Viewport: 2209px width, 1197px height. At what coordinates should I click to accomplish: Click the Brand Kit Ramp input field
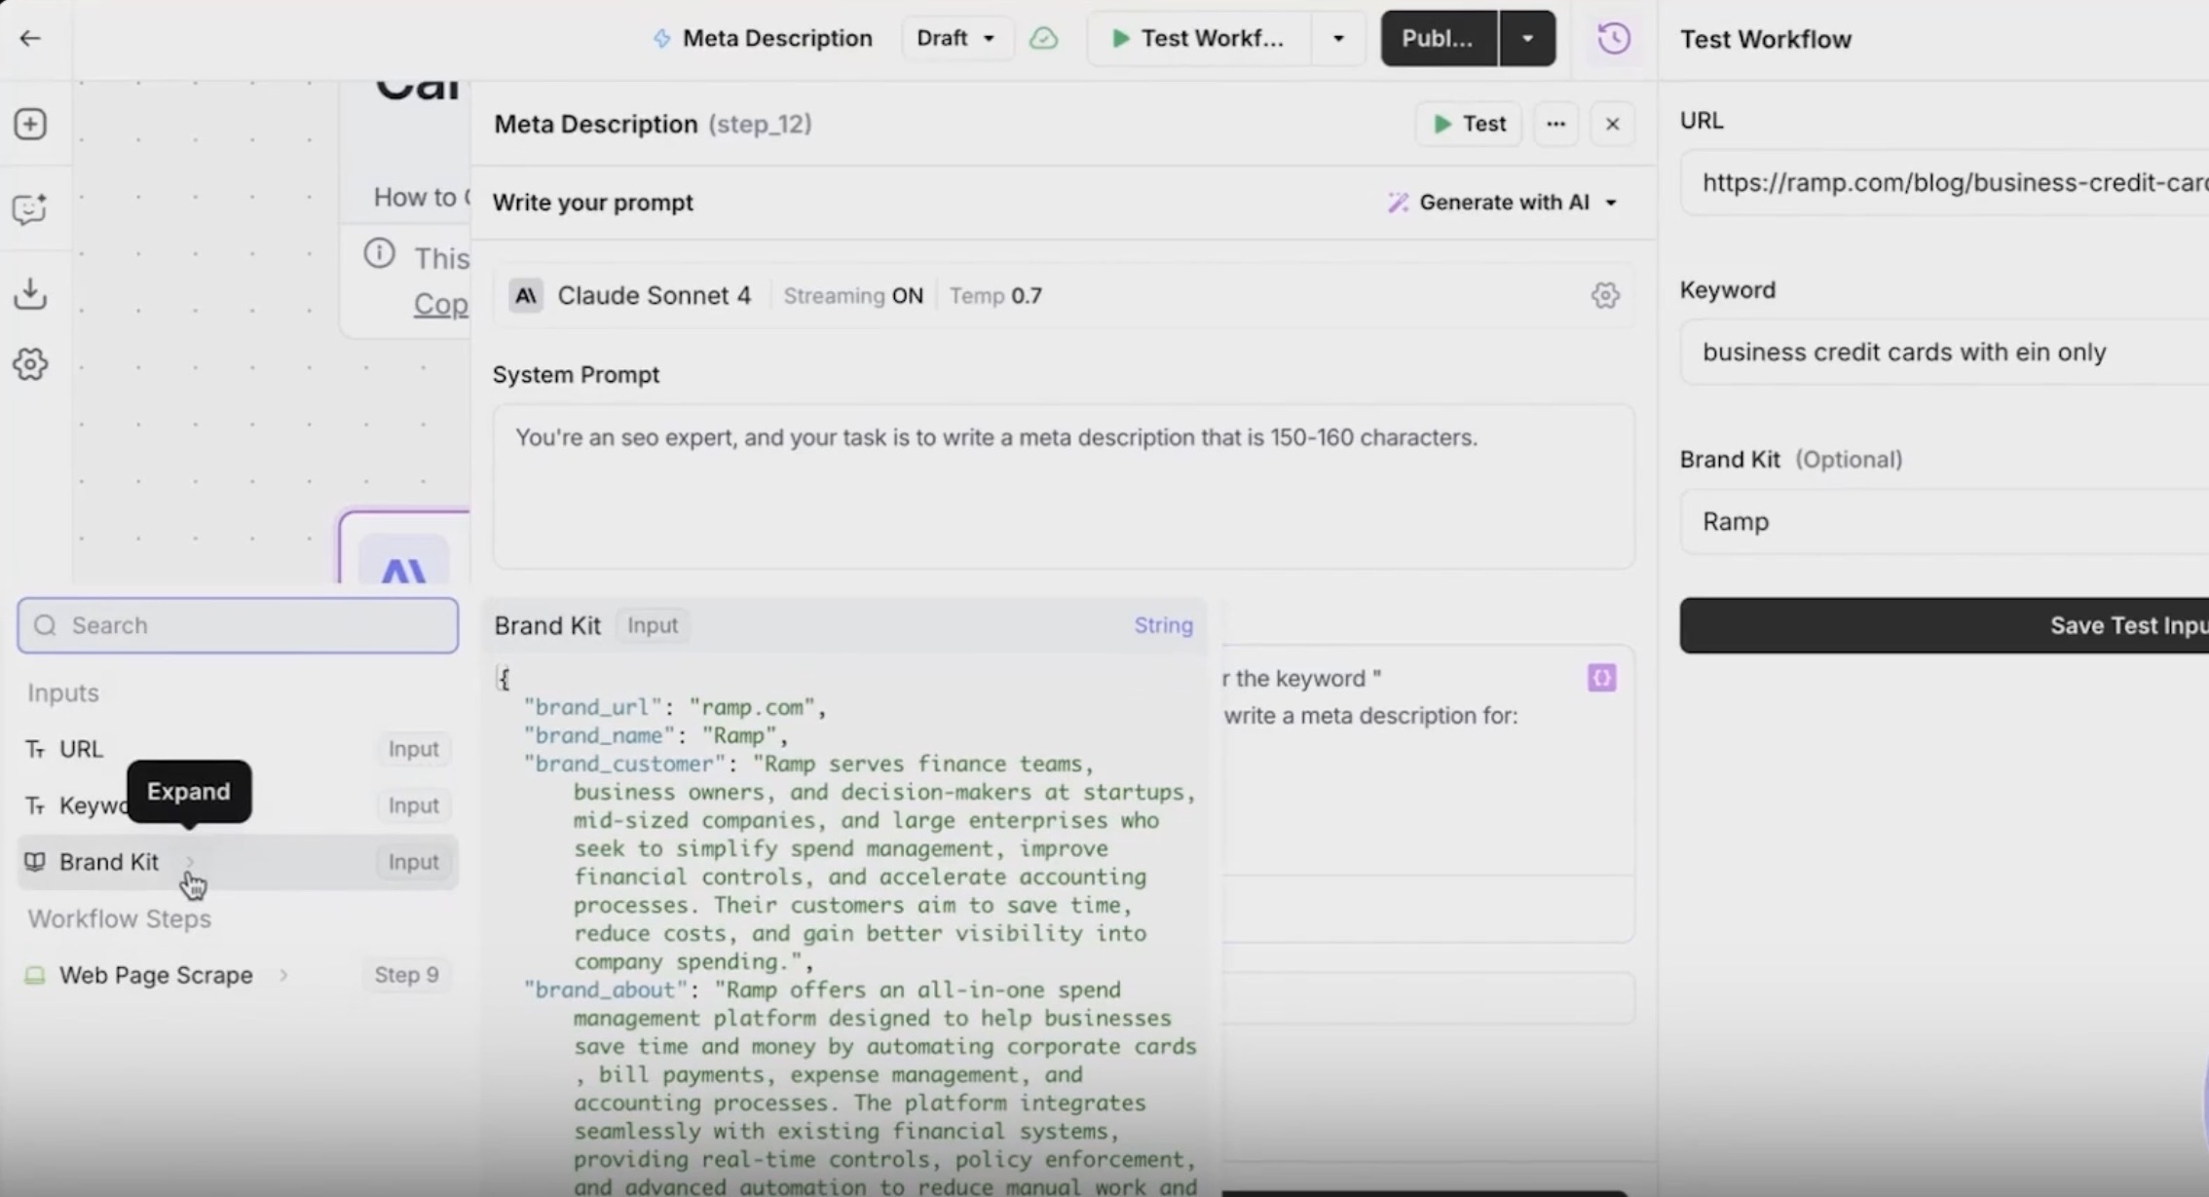(1944, 521)
